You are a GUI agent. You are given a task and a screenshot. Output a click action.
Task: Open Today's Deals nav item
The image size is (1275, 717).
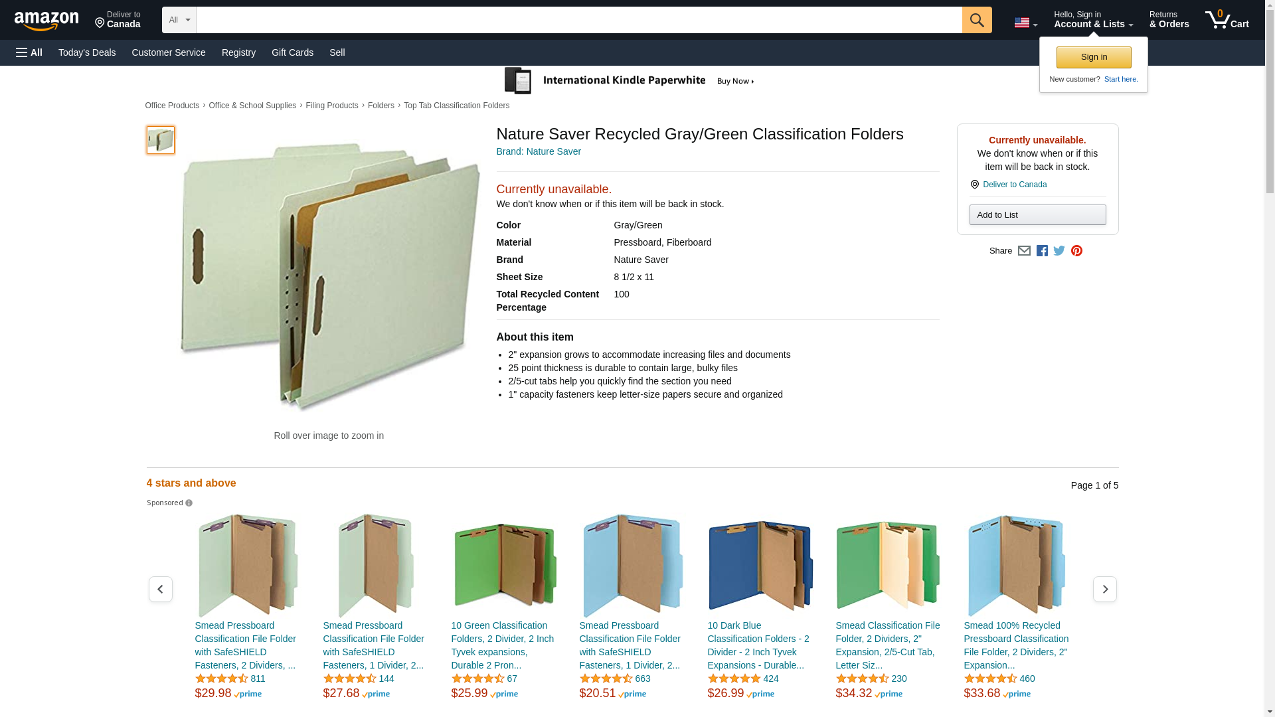87,52
